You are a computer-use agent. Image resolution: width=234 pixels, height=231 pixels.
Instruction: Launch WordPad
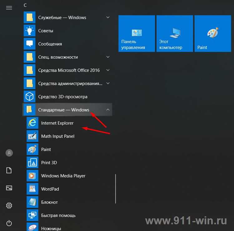coord(50,189)
